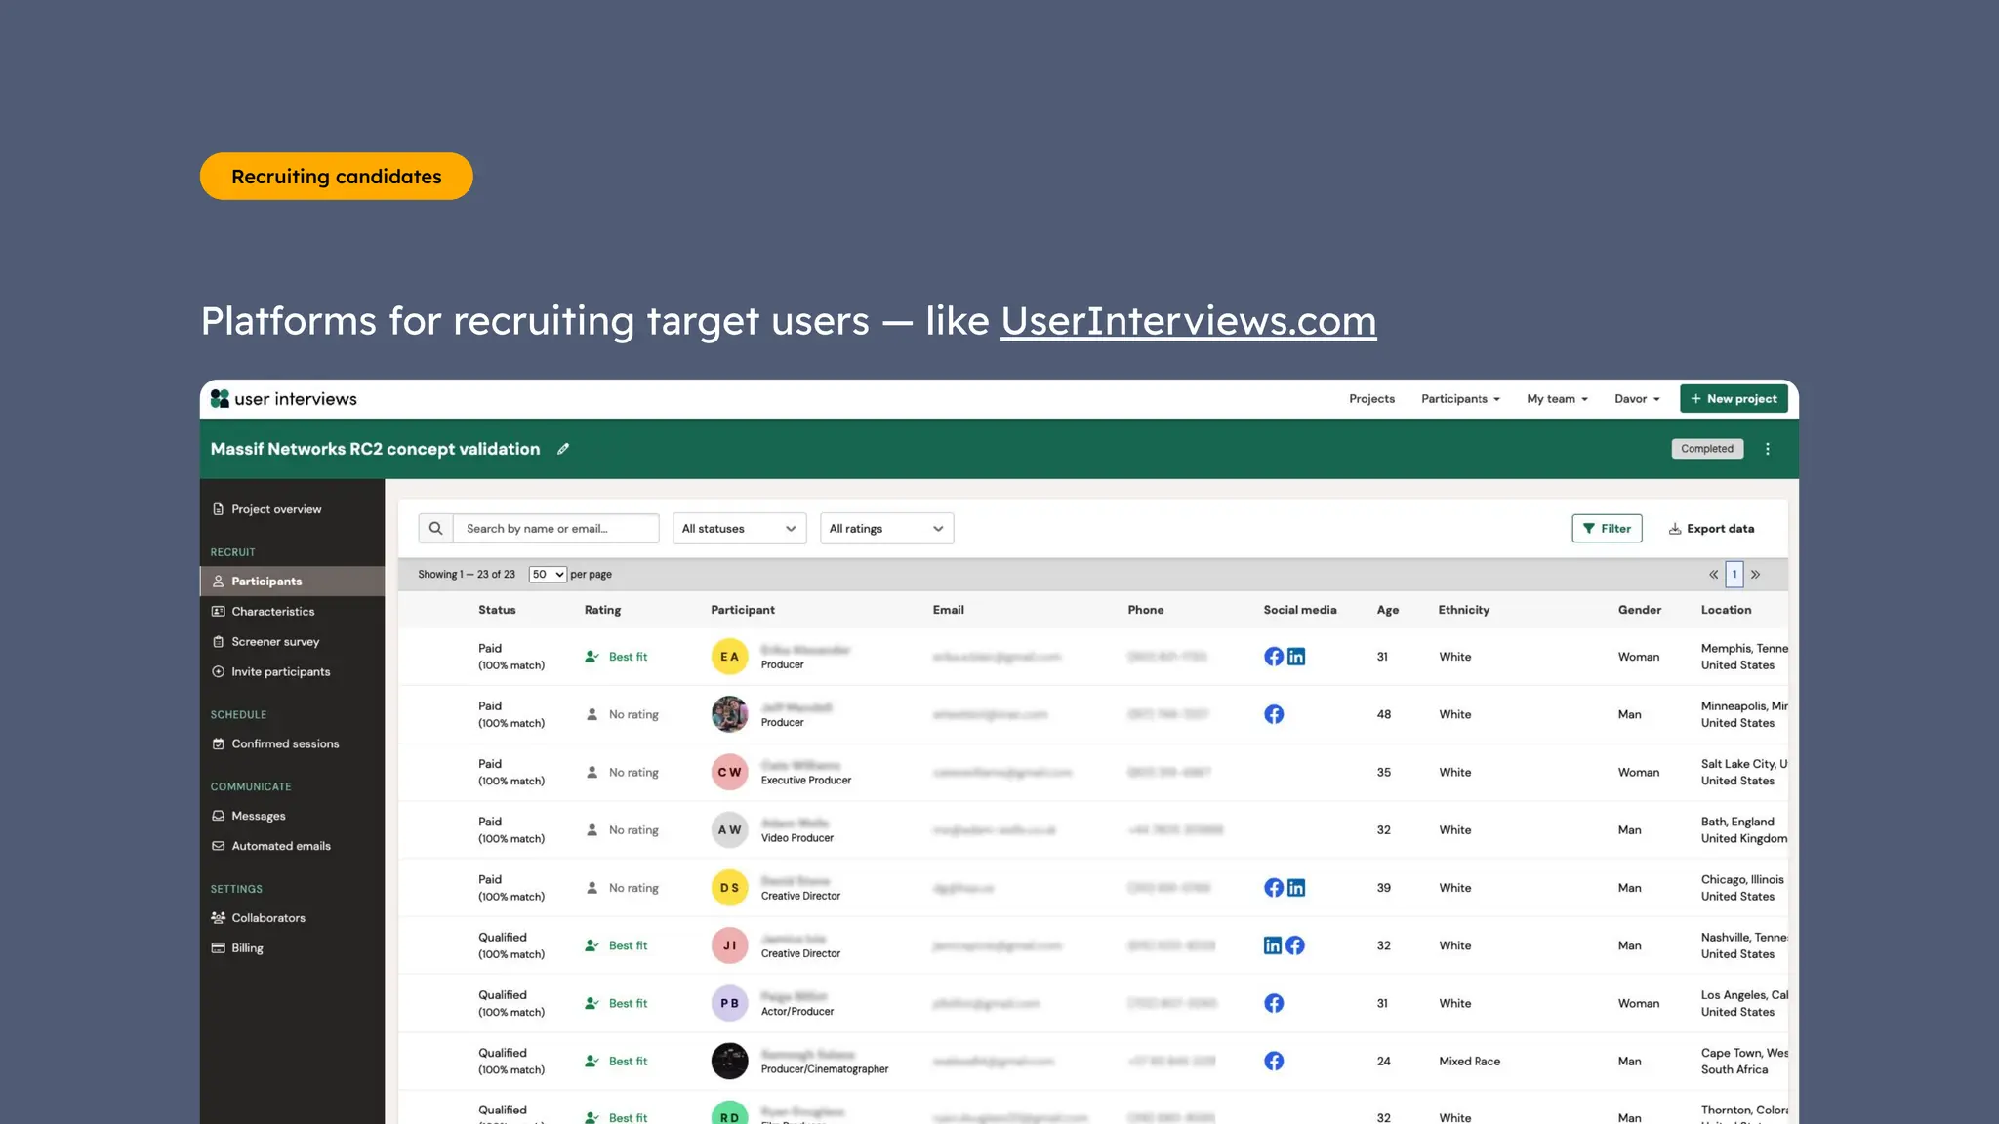Open LinkedIn profile in EA row
The image size is (1999, 1124).
point(1296,657)
